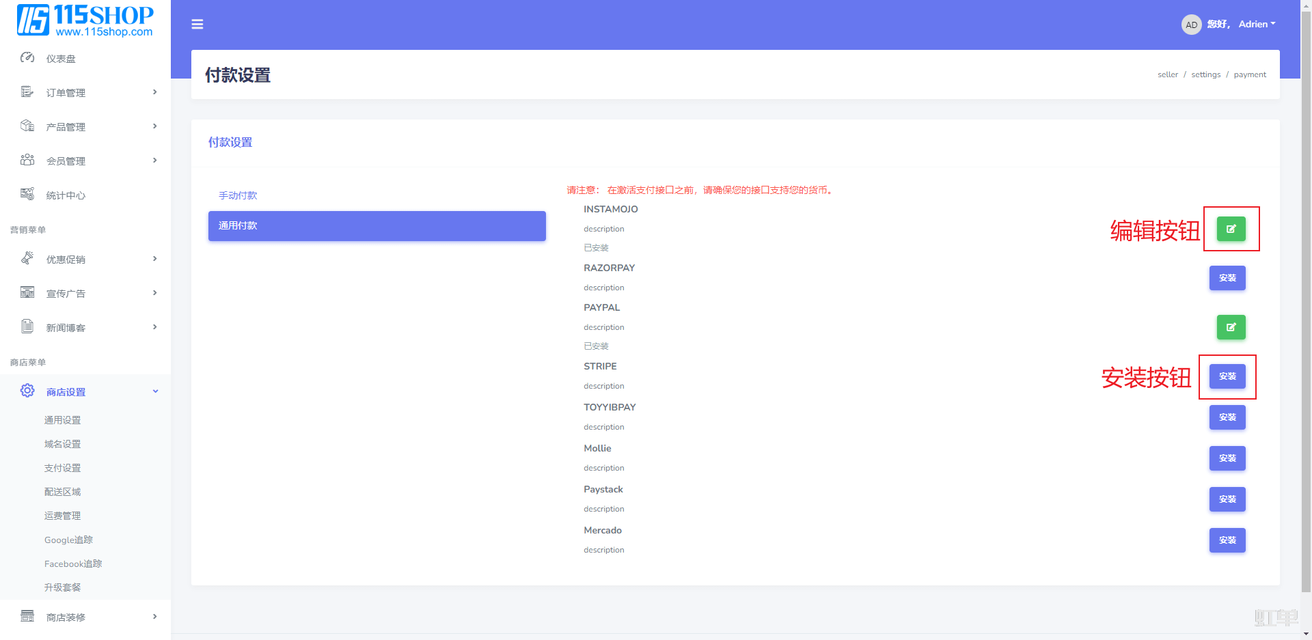Expand the 会员管理 menu arrow

coord(155,161)
